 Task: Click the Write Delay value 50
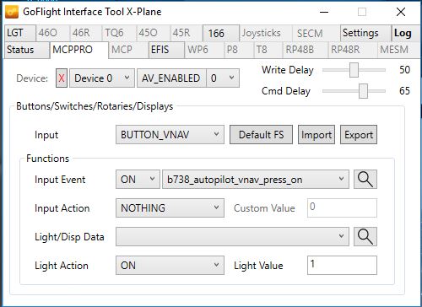(x=404, y=70)
